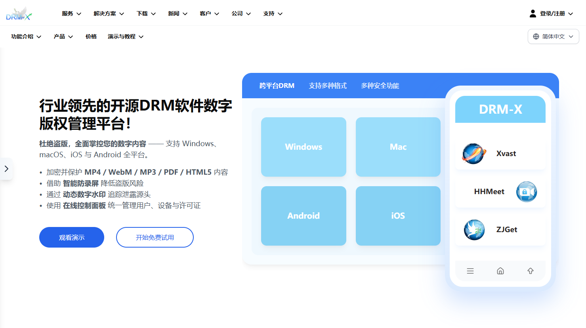Click the text MP4 / WebM / MP3 / PDF / HTML5

coord(148,172)
